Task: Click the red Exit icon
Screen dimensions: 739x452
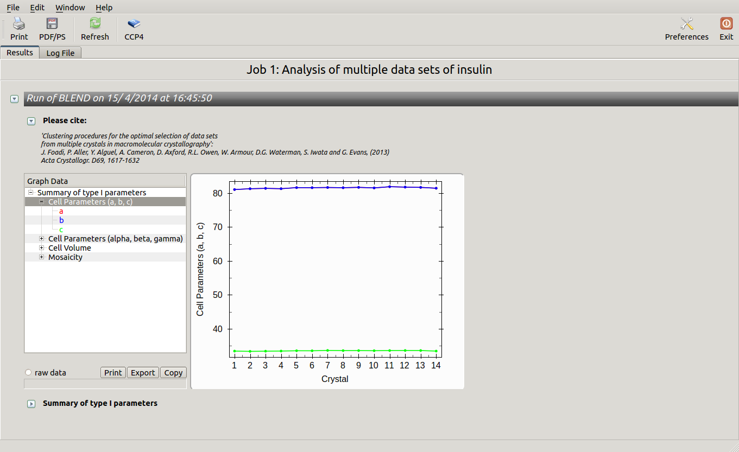Action: (726, 24)
